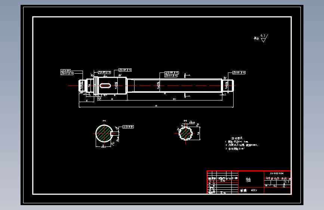This screenshot has height=210, width=324.
Task: Select symmetry tolerance frame by keyway cross-section
Action: (128, 127)
